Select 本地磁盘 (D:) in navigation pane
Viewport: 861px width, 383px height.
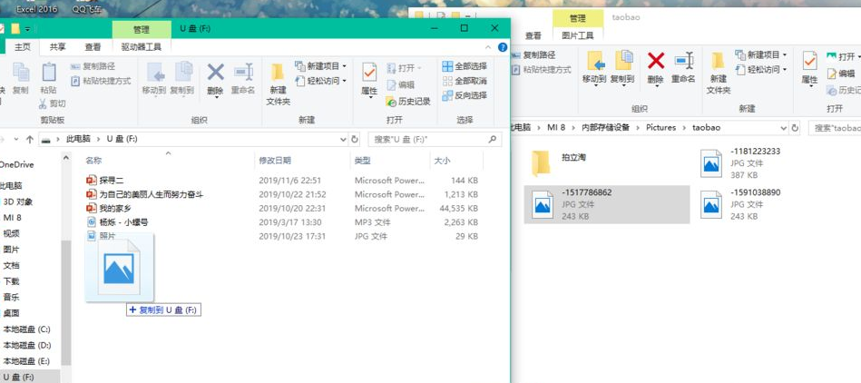coord(27,345)
